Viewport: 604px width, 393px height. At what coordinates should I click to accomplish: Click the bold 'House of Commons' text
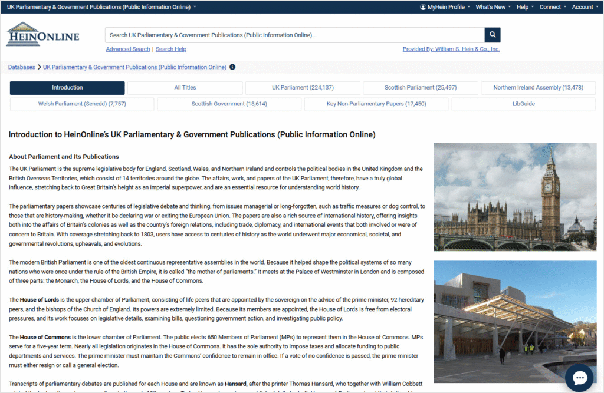point(45,337)
